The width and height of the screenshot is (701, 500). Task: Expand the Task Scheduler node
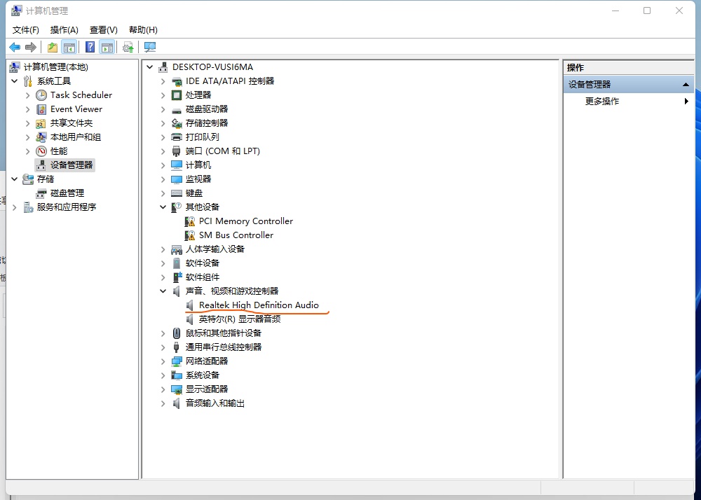tap(28, 95)
